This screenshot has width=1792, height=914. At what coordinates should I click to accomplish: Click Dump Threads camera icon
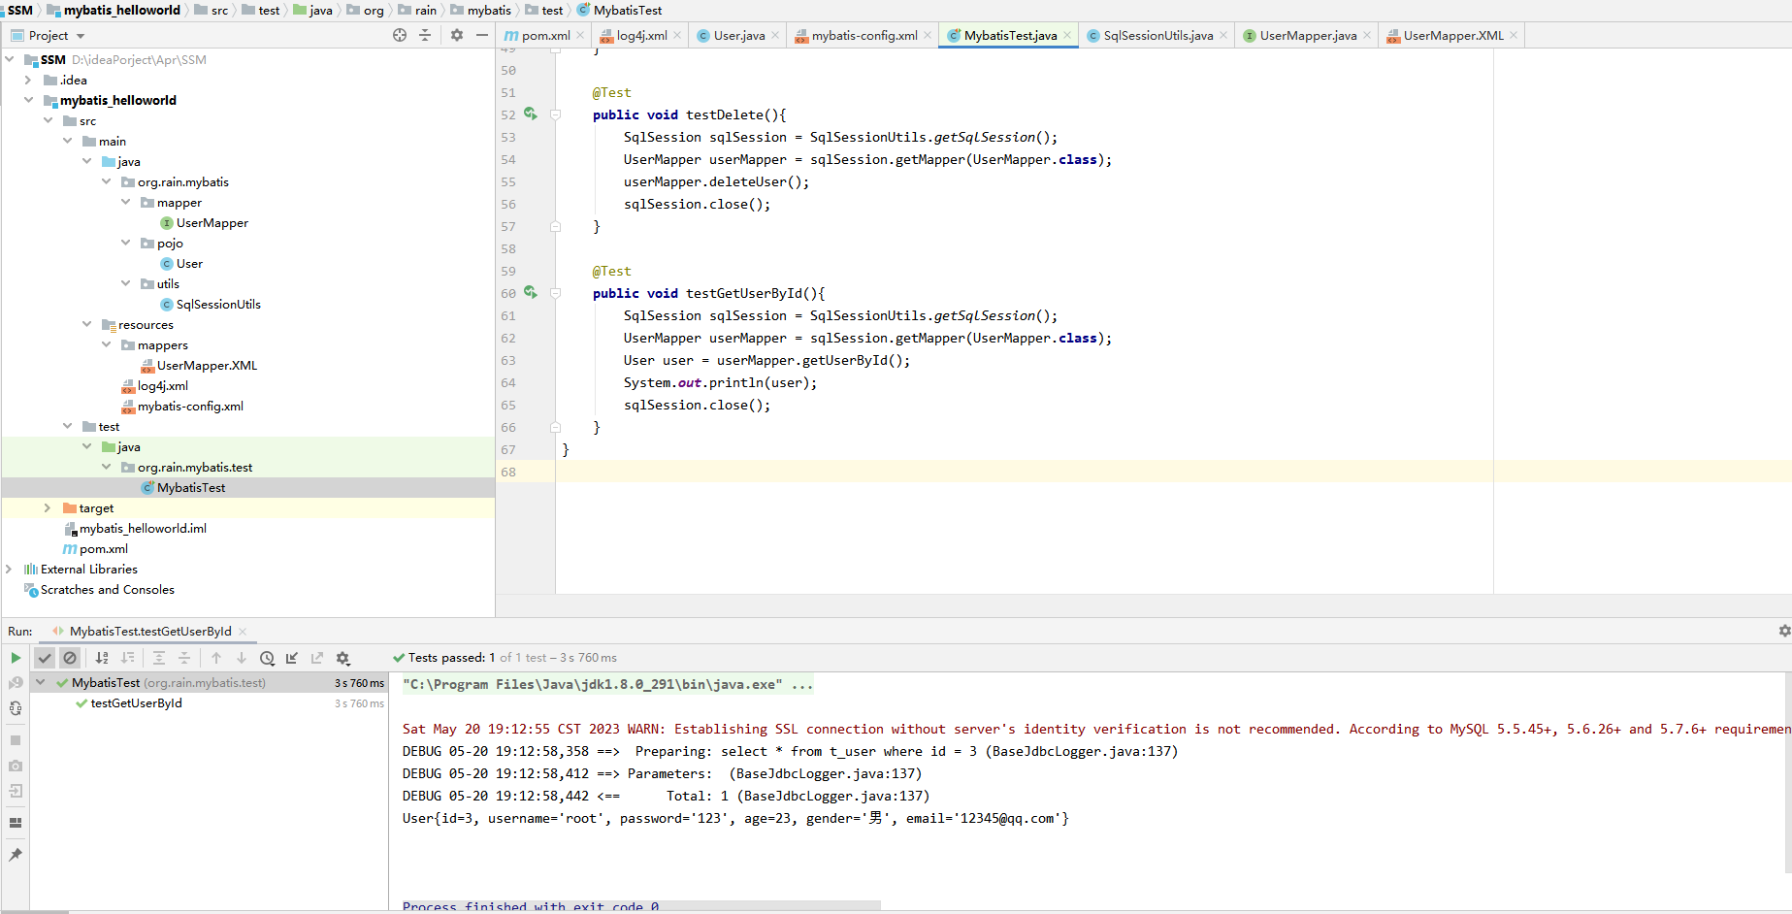16,766
